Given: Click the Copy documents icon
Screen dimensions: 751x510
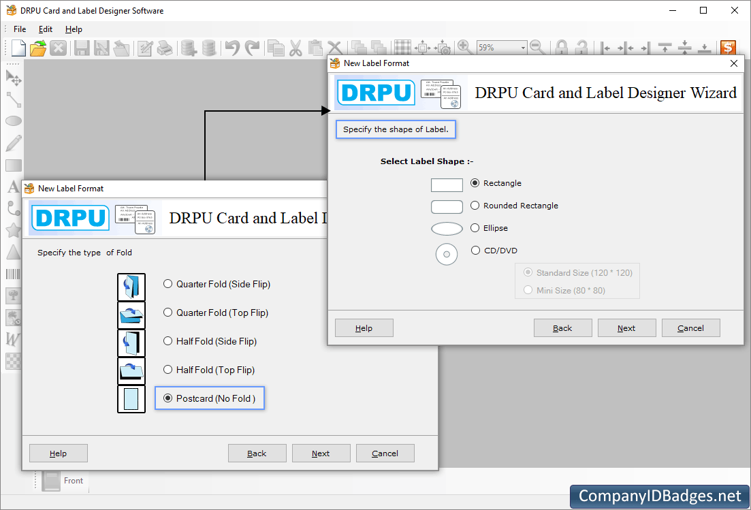Looking at the screenshot, I should click(276, 48).
